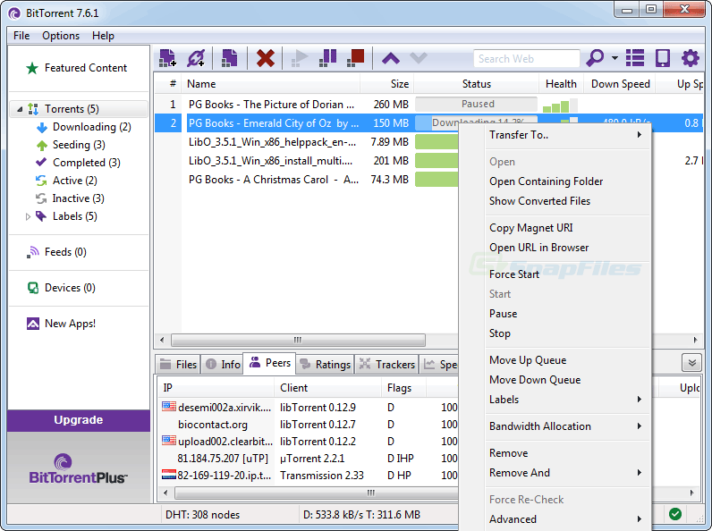Click the Create New Torrent icon

(x=230, y=58)
